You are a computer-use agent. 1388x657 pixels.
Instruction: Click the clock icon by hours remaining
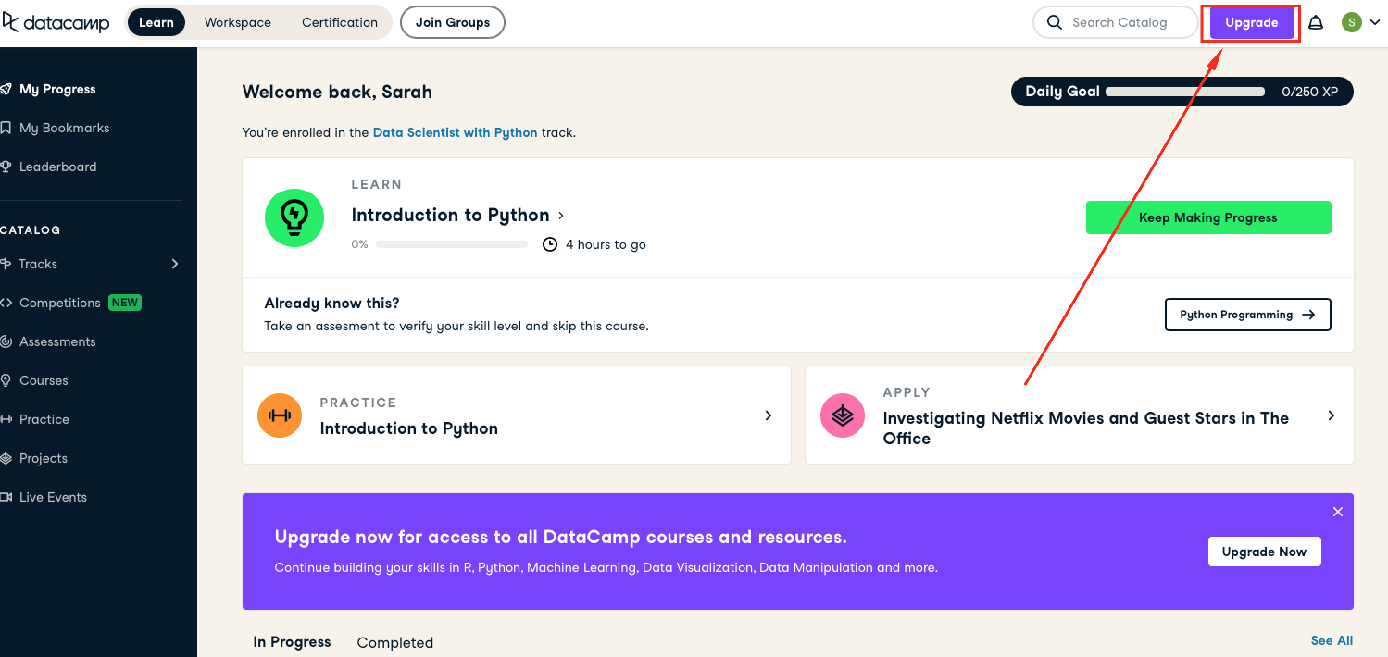click(x=550, y=244)
